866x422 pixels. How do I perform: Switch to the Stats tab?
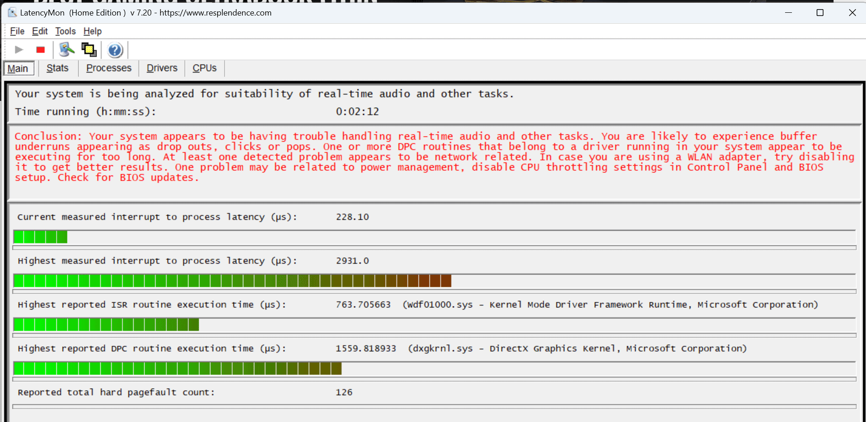58,68
